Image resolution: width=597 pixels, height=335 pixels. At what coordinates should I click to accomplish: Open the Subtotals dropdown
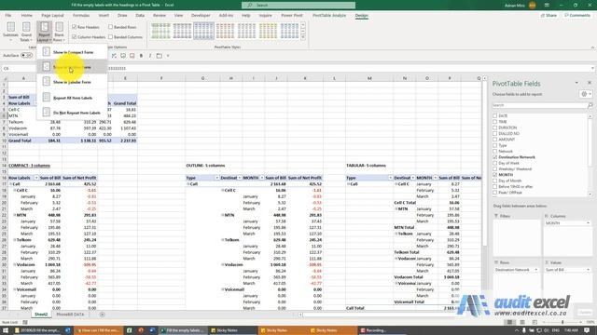(x=10, y=32)
